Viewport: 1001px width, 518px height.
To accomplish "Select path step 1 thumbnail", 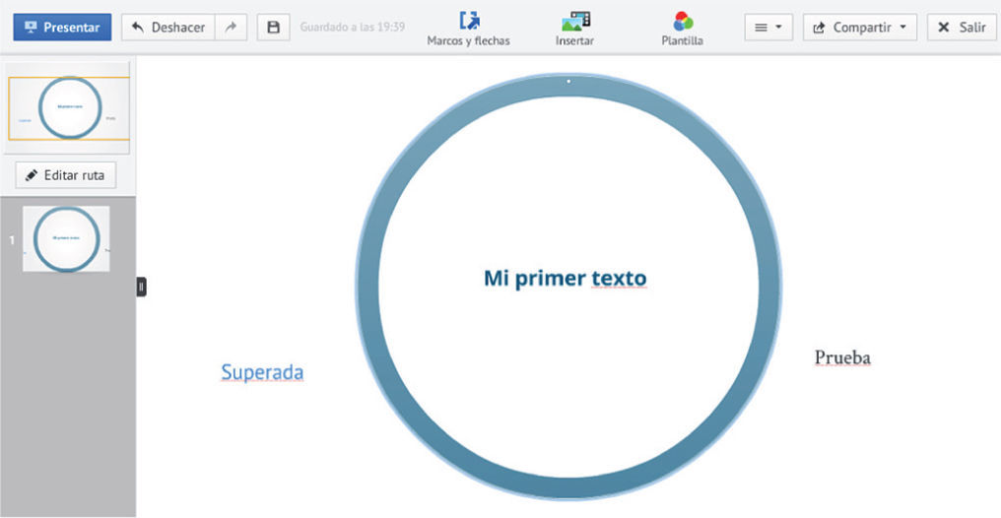I will pos(67,239).
